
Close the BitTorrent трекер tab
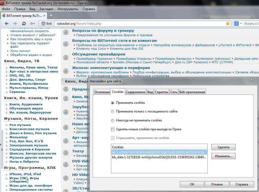click(x=44, y=15)
